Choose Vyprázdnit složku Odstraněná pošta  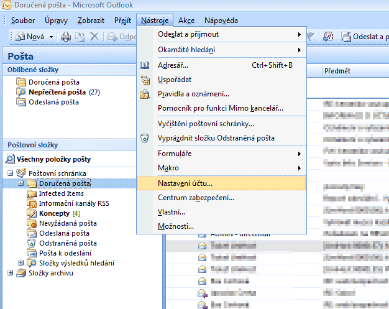point(222,138)
